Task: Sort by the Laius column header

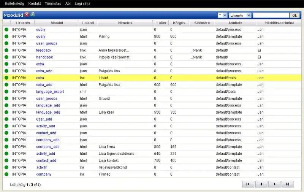Action: coord(161,23)
